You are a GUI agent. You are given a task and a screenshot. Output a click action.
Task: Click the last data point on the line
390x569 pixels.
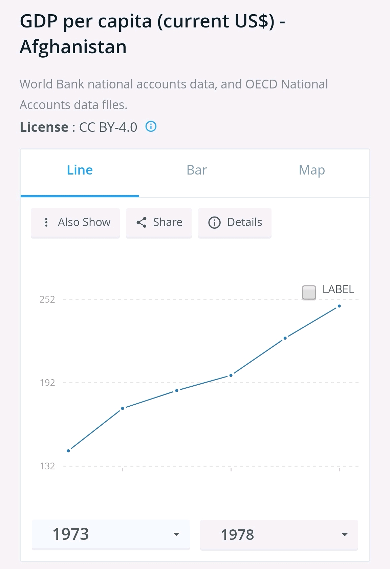pyautogui.click(x=339, y=306)
